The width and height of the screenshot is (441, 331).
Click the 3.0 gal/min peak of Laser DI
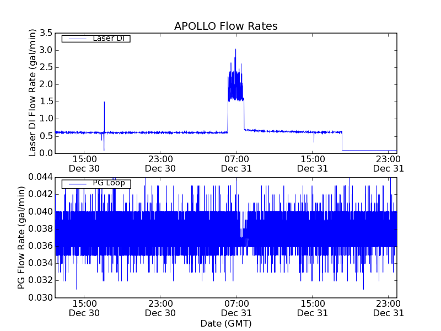point(236,50)
